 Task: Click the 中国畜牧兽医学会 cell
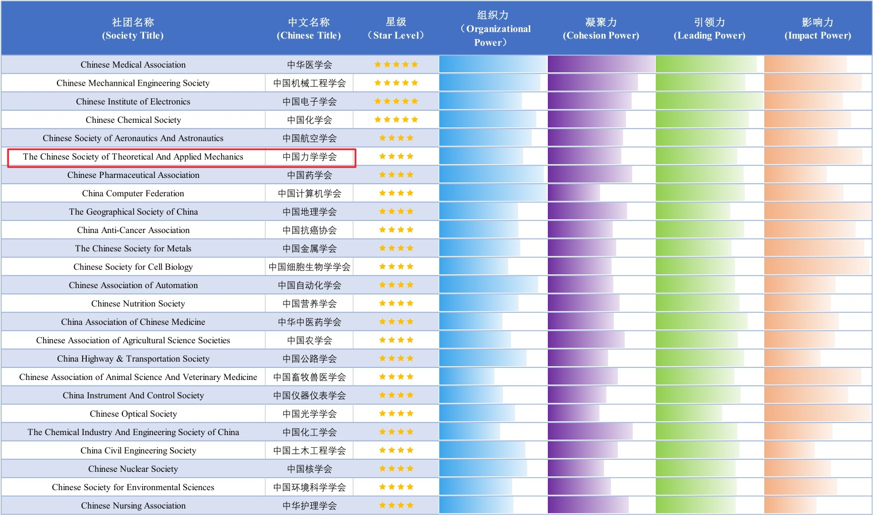[x=310, y=377]
